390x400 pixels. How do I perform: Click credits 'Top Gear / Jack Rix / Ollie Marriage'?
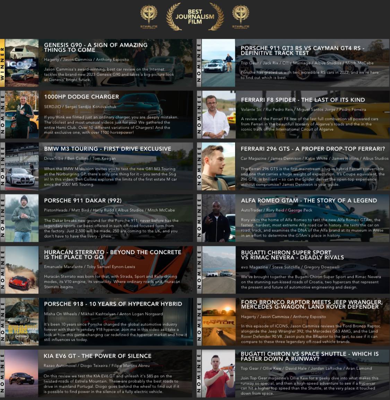307,63
